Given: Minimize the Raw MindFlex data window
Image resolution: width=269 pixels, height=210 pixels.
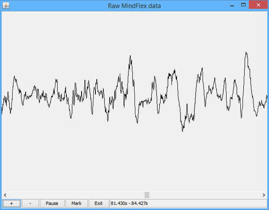Looking at the screenshot, I should (x=232, y=5).
